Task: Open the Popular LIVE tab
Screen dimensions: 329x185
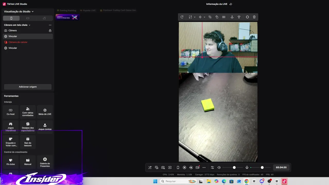Action: [x=88, y=11]
